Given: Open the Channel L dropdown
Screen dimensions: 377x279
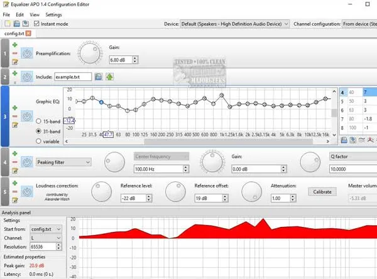Looking at the screenshot, I should [x=46, y=238].
